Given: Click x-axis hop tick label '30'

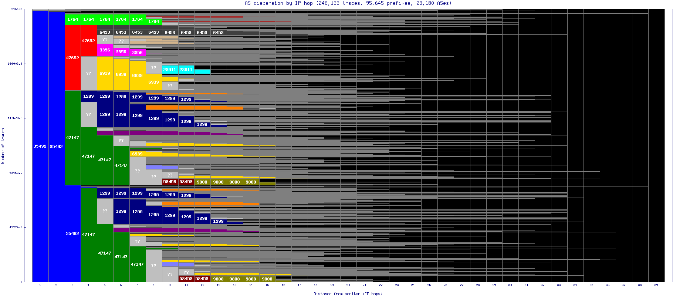Looking at the screenshot, I should click(510, 285).
